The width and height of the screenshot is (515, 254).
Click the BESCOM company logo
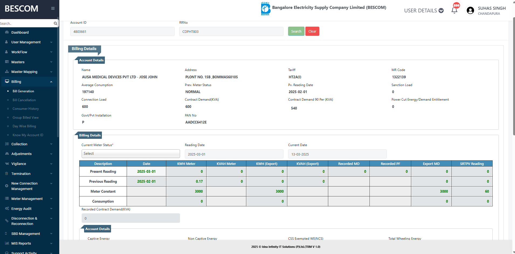[265, 9]
